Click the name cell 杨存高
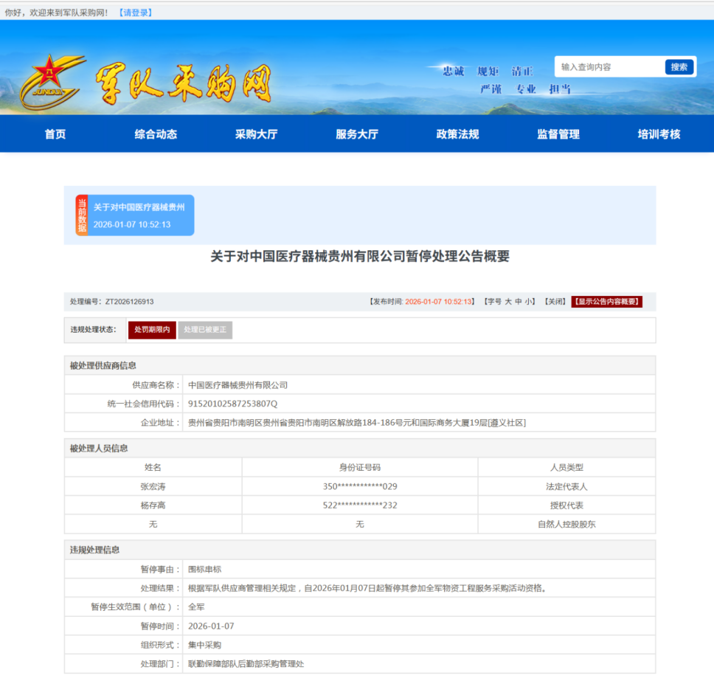 coord(153,505)
